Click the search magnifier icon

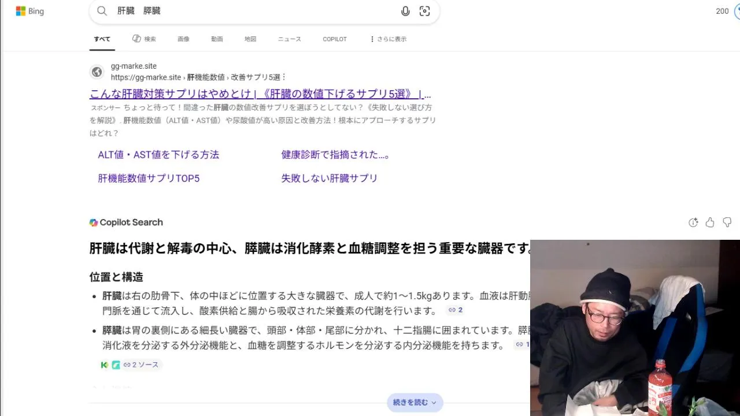coord(102,11)
